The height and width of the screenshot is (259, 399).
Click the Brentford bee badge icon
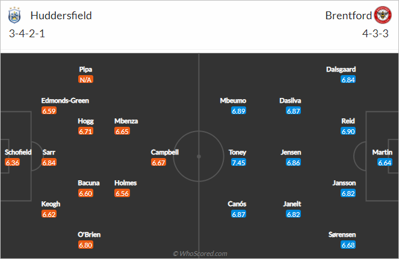pos(383,15)
